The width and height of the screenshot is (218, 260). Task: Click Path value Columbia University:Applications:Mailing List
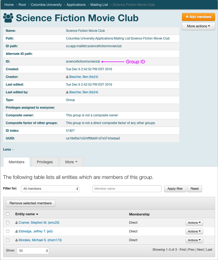click(118, 38)
